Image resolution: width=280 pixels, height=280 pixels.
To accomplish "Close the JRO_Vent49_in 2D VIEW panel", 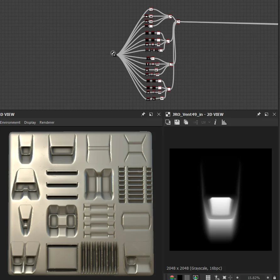I will pos(274,114).
